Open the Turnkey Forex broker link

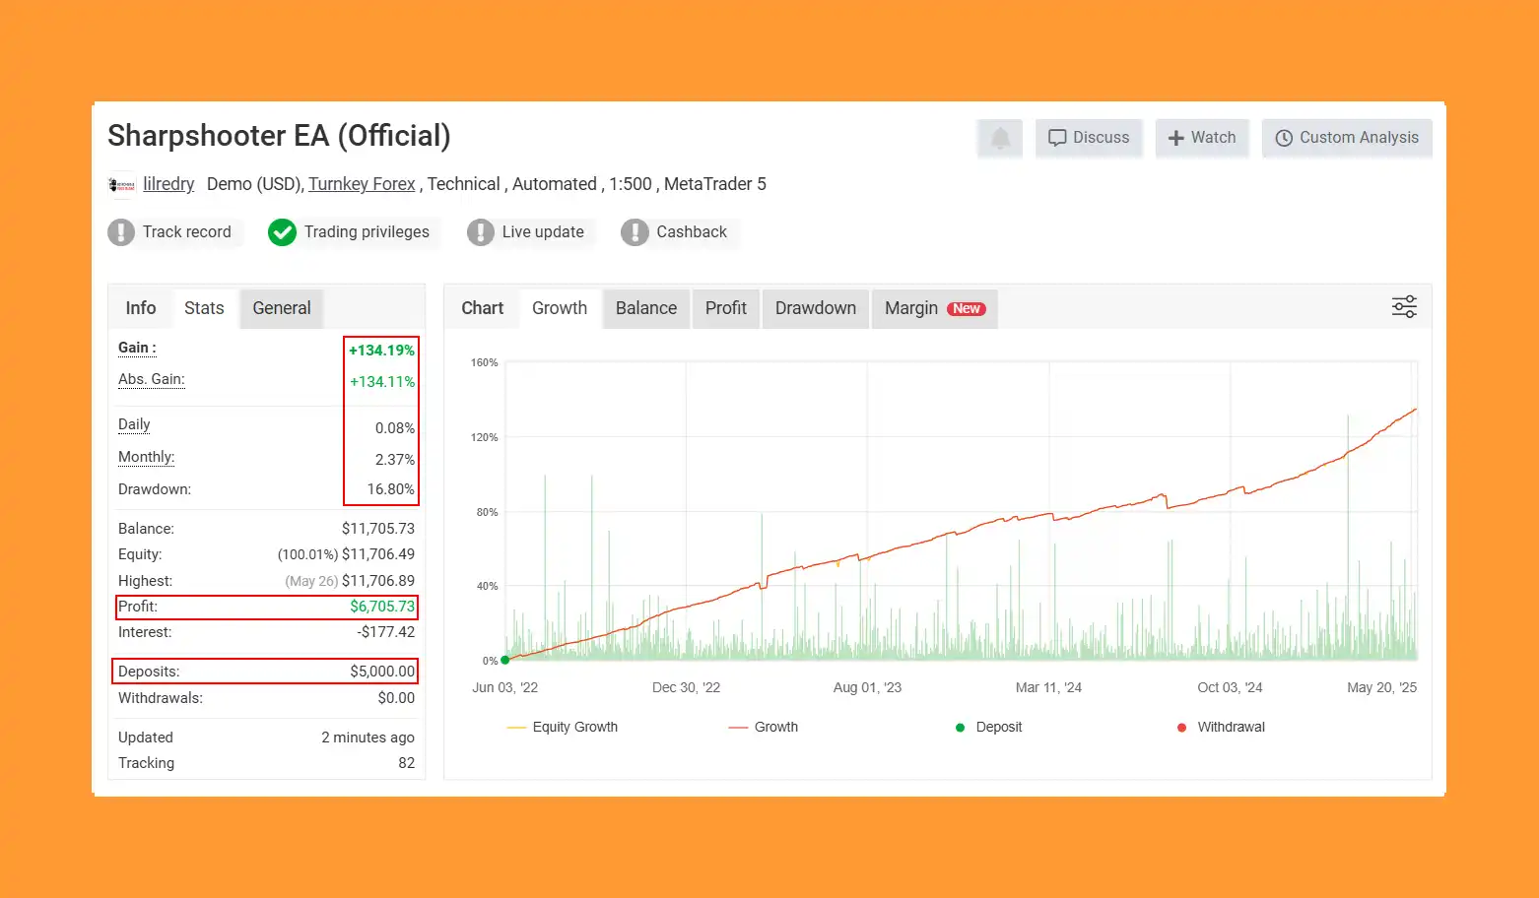pos(362,184)
